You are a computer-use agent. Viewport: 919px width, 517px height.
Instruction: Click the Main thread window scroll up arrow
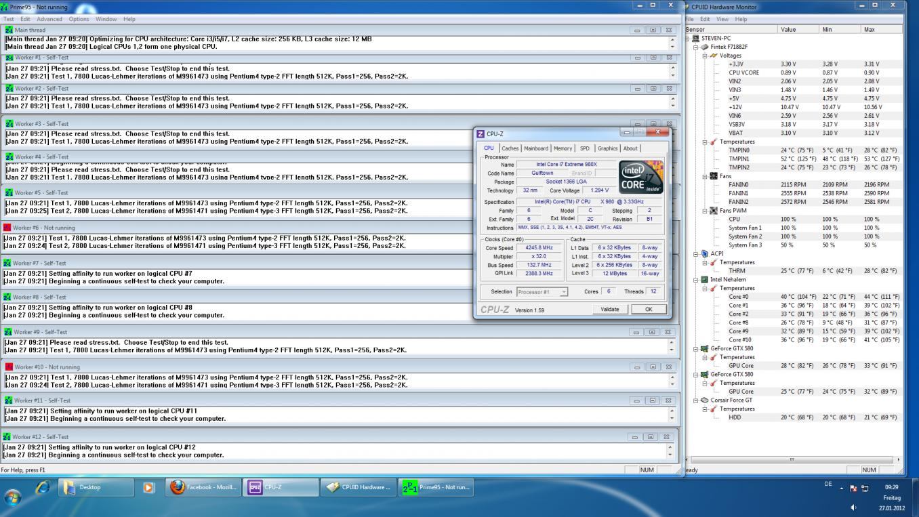click(x=672, y=39)
